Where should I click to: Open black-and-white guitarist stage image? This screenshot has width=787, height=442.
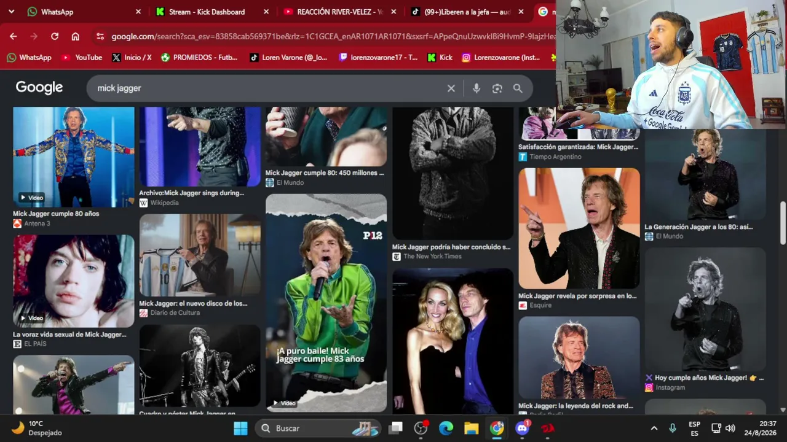point(200,365)
